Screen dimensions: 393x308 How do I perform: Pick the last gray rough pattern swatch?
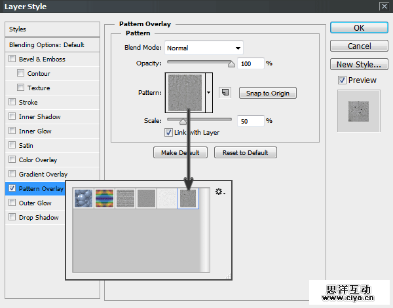point(189,198)
